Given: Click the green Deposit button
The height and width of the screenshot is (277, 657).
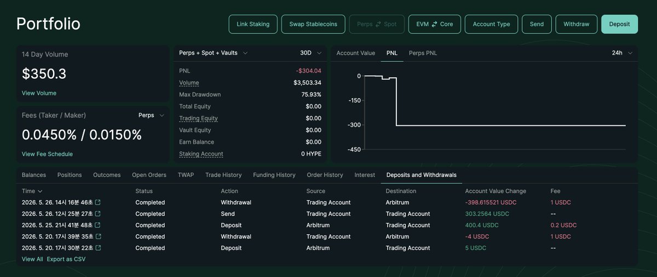Looking at the screenshot, I should coord(619,24).
